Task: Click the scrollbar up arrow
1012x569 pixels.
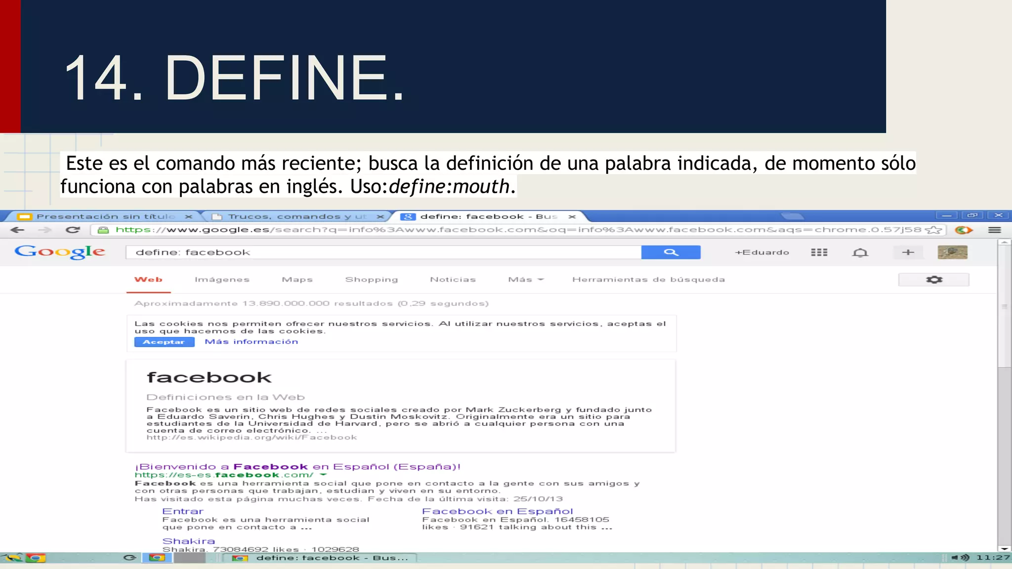Action: [1004, 243]
